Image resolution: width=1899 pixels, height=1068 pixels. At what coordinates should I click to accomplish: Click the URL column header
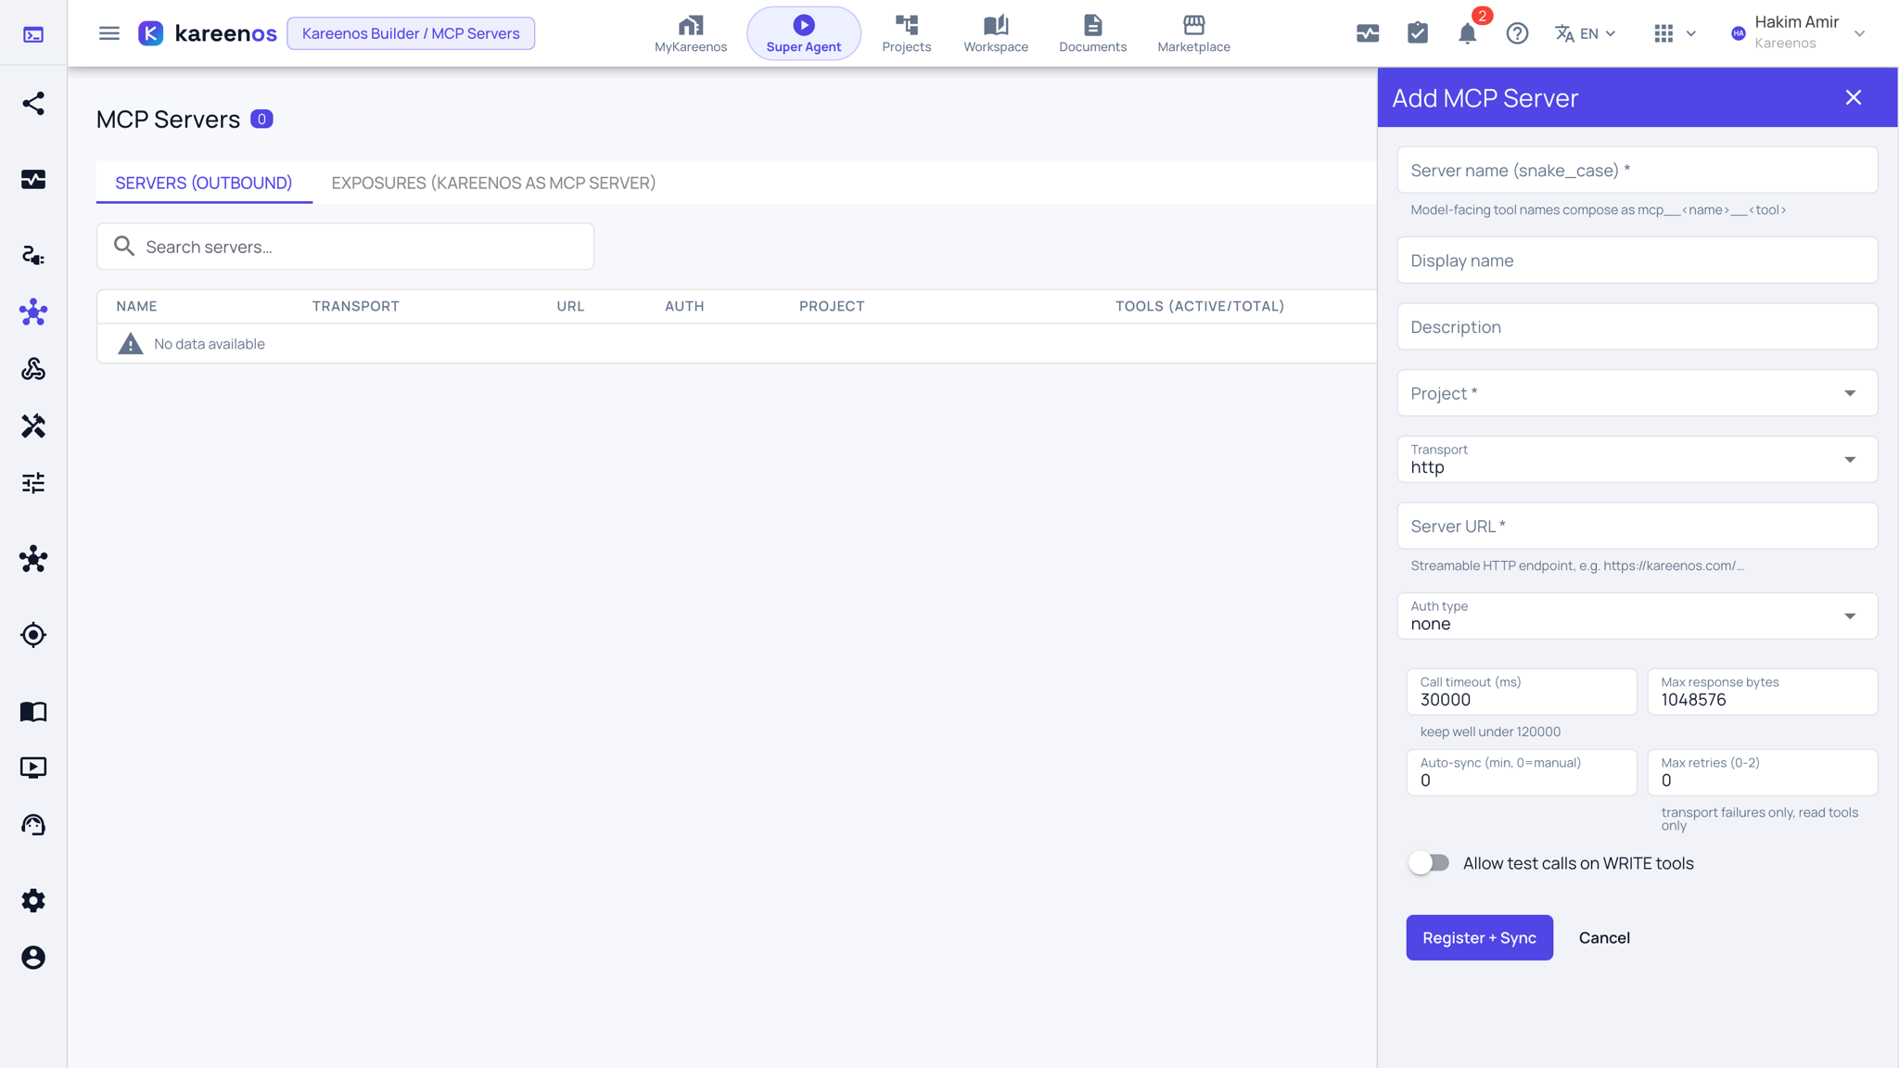tap(570, 306)
